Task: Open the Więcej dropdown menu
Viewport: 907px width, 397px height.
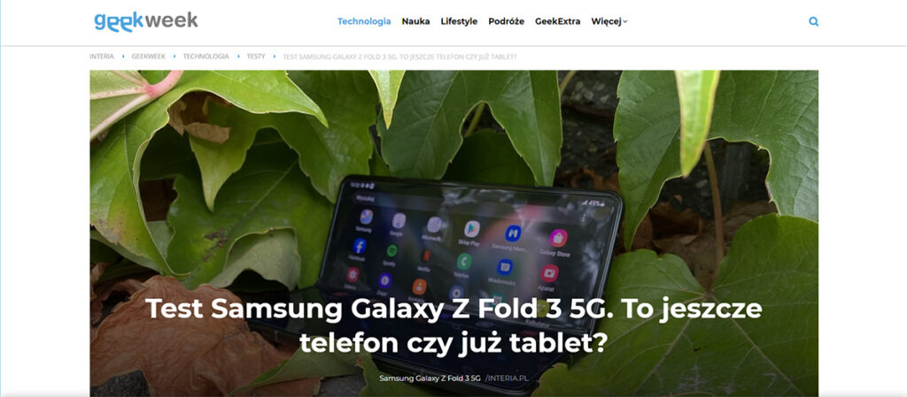Action: click(x=609, y=21)
